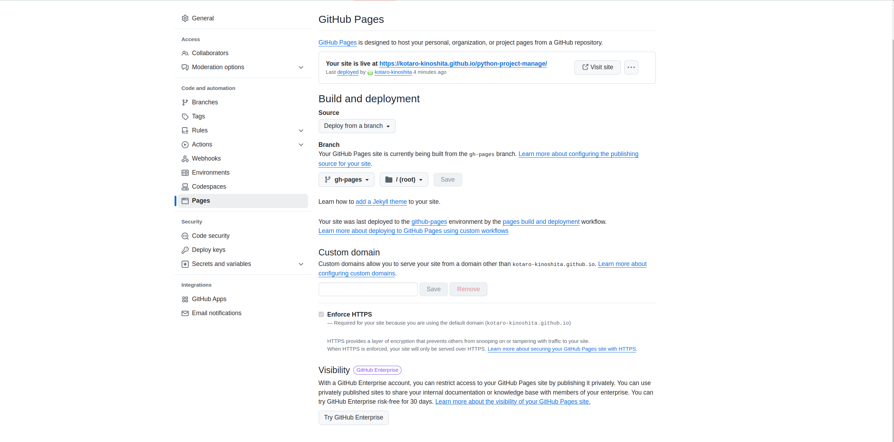Click the Email notifications envelope icon
This screenshot has width=894, height=442.
[185, 313]
